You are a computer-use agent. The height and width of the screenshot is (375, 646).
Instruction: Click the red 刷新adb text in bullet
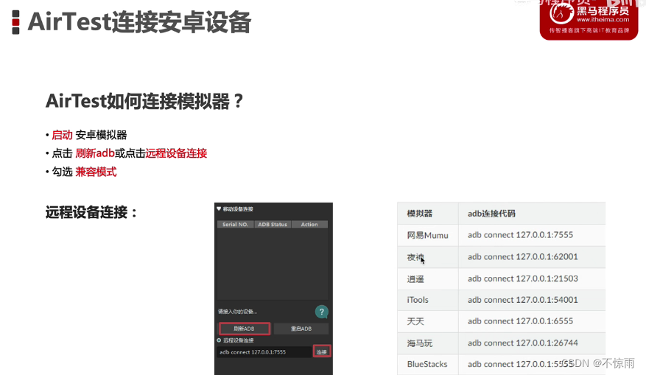[95, 153]
